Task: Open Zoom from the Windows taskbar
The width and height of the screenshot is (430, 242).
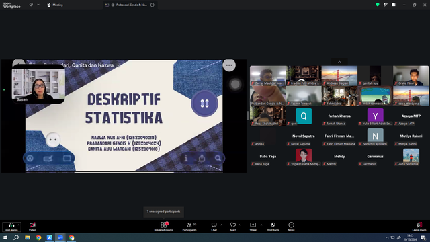Action: point(60,237)
